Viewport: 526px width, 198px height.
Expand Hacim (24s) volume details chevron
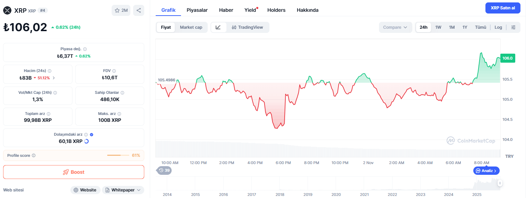pos(54,78)
